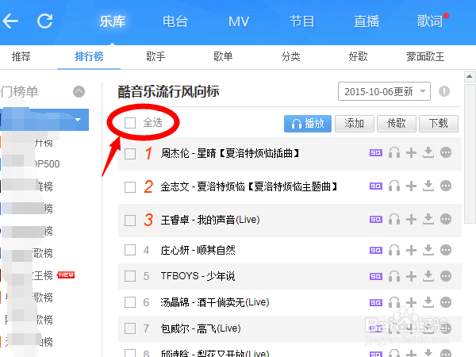Add 金志文 - 夏洛特烦恼 with plus icon
Screen dimensions: 476x357
pos(411,186)
